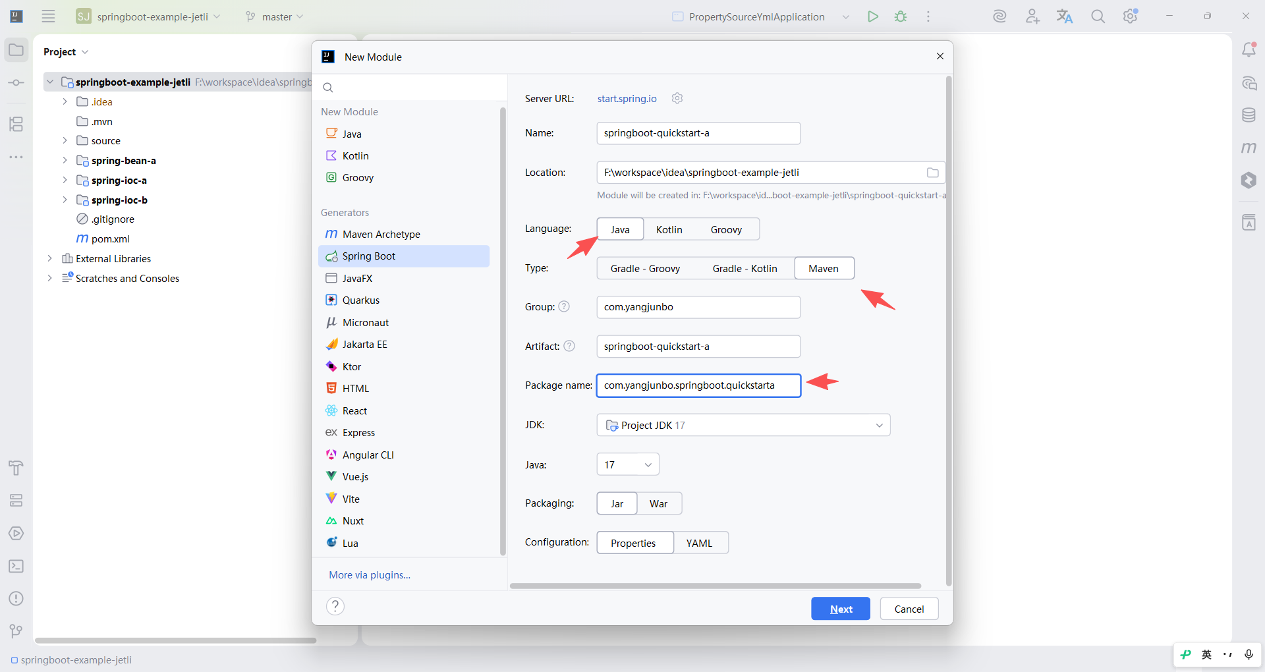Image resolution: width=1265 pixels, height=672 pixels.
Task: Open the JDK selection dropdown
Action: [x=743, y=425]
